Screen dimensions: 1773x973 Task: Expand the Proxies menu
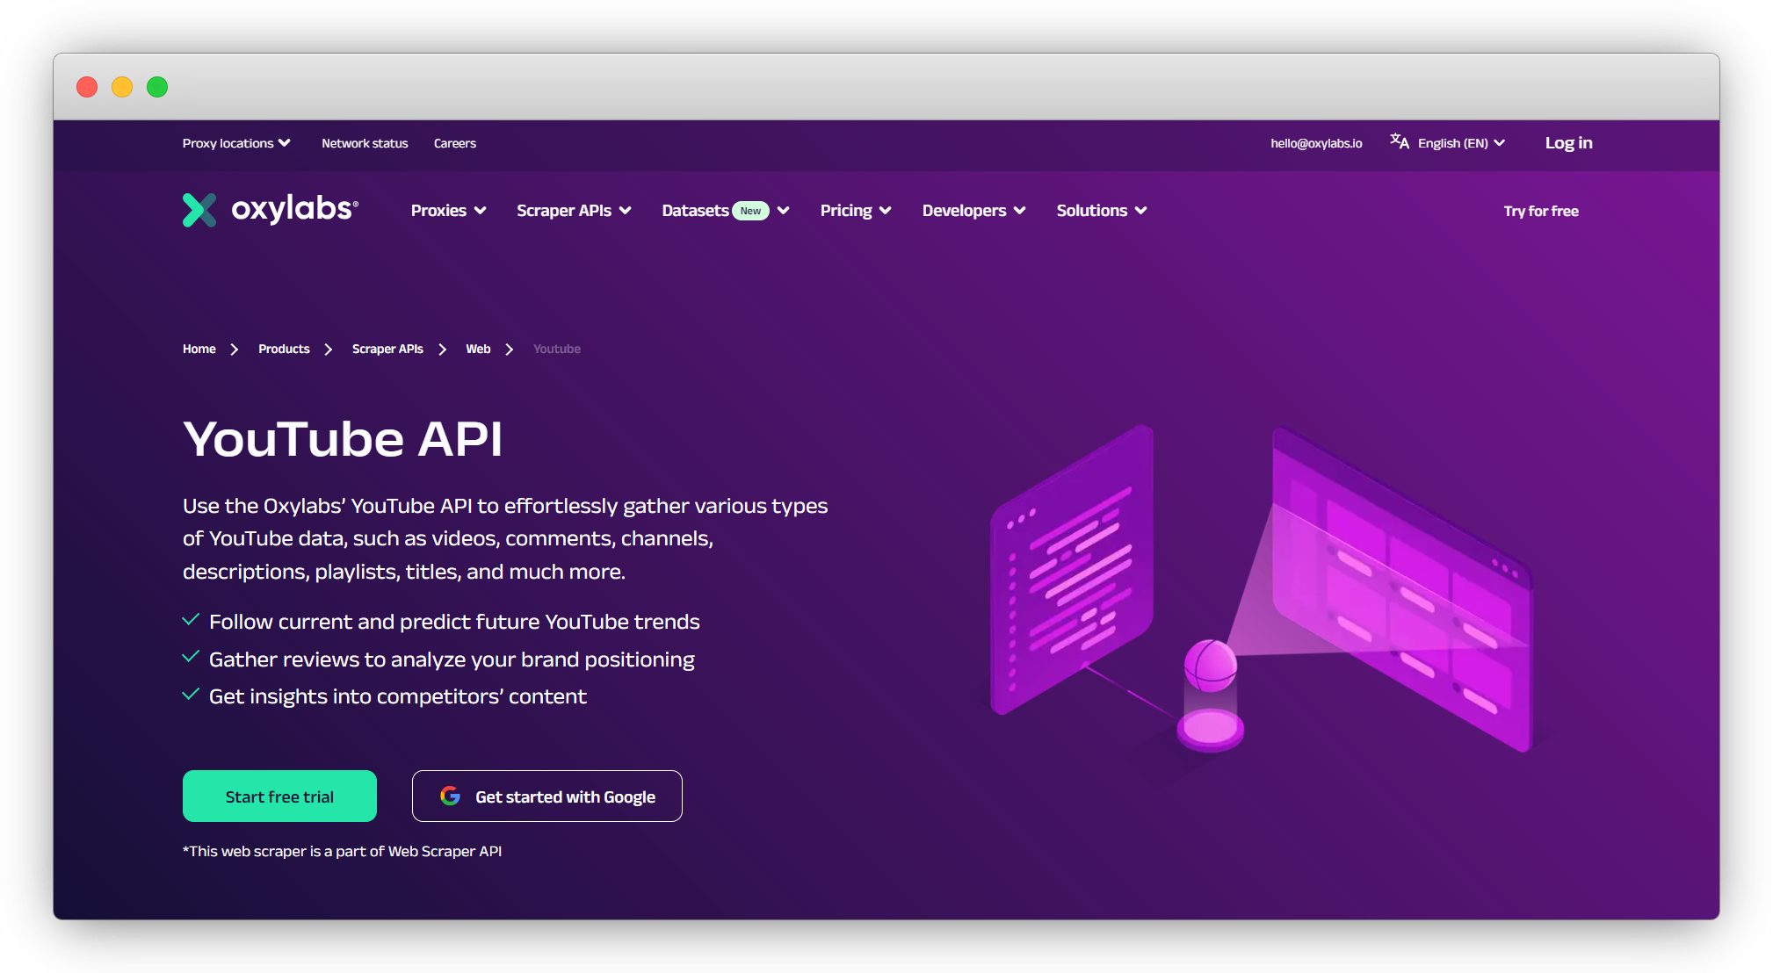point(448,211)
